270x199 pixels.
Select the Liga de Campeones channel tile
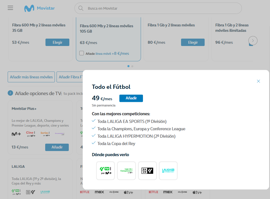coord(126,171)
